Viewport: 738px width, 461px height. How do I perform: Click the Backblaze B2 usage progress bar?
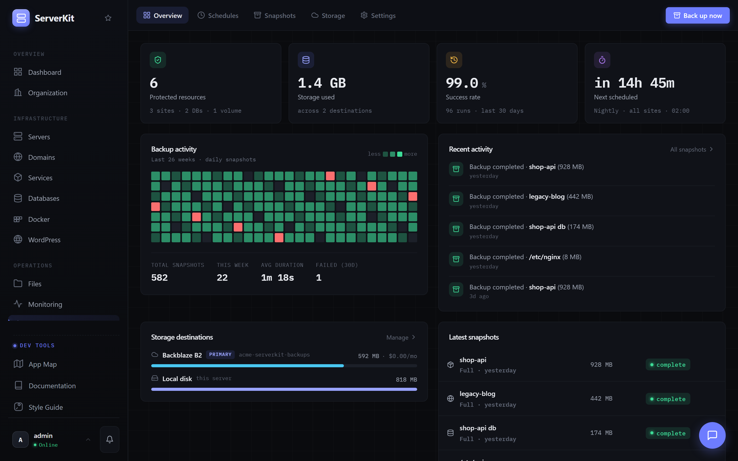click(284, 365)
